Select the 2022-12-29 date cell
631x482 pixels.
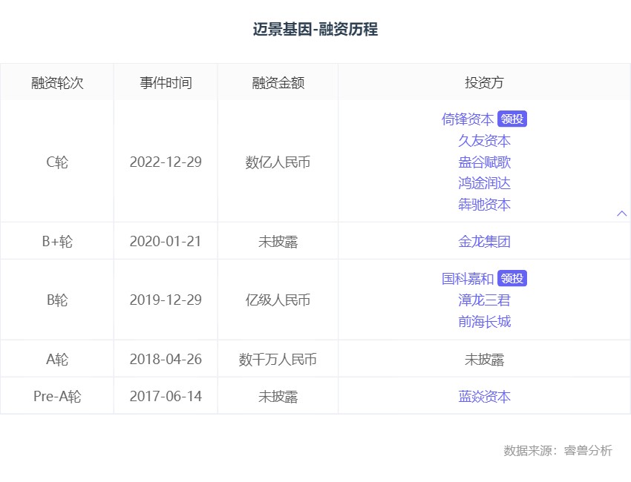[166, 162]
